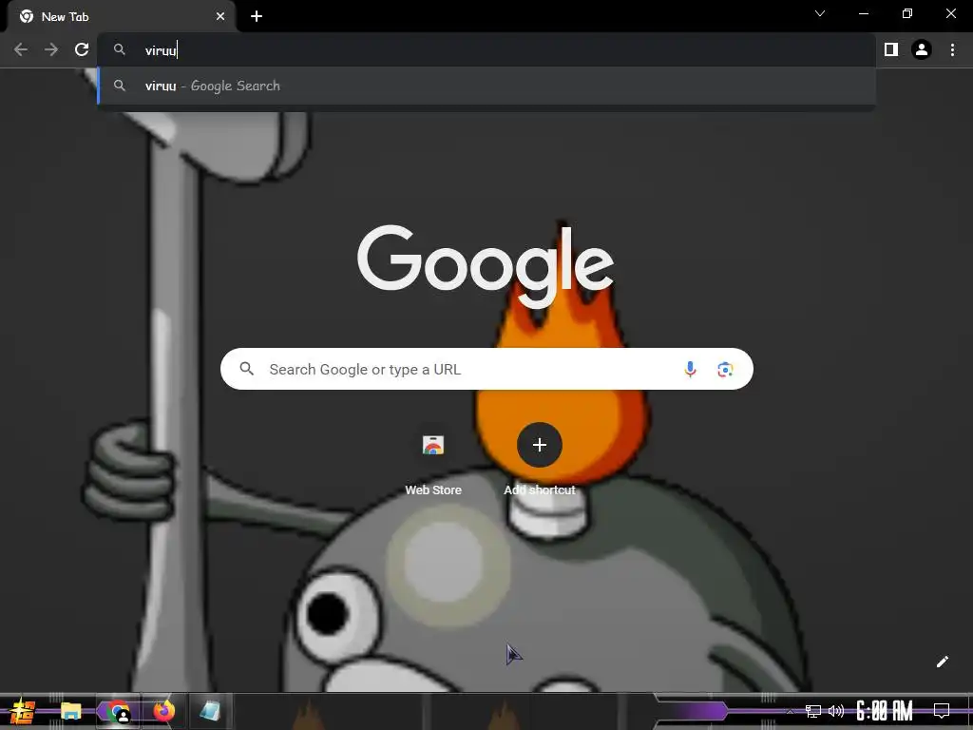Open the notepad app in the taskbar
Viewport: 973px width, 730px height.
pos(210,711)
